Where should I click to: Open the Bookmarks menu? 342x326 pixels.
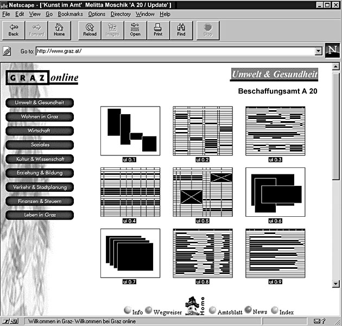(x=70, y=14)
